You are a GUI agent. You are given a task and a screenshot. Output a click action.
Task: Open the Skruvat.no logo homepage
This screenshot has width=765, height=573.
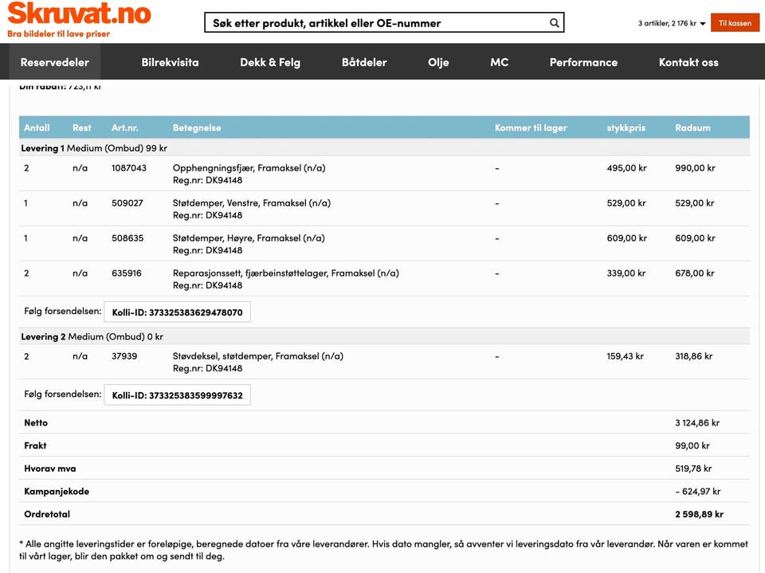pyautogui.click(x=79, y=14)
